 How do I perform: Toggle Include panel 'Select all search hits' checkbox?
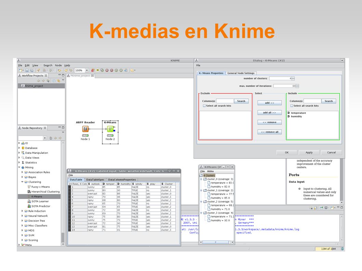[x=292, y=106]
